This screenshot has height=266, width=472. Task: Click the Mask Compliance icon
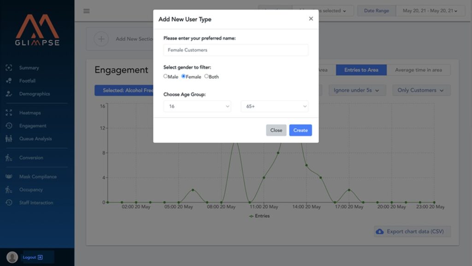click(9, 177)
